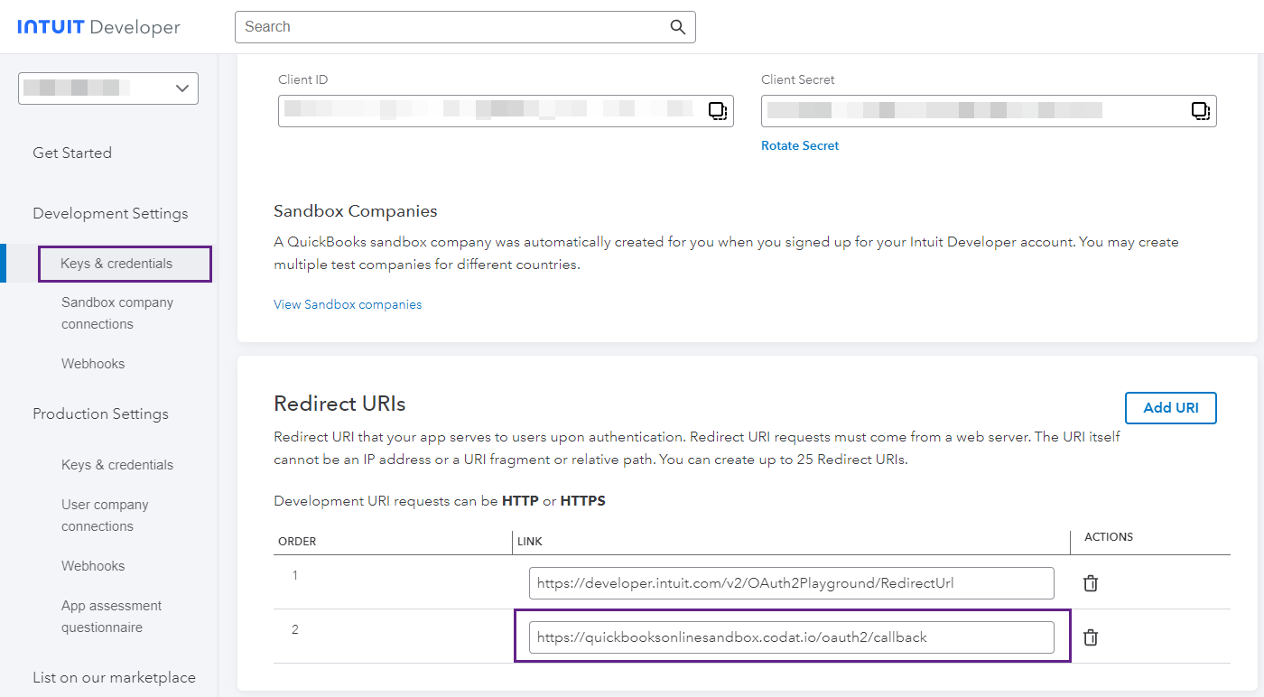
Task: Open the App assessment questionnaire
Action: click(111, 616)
